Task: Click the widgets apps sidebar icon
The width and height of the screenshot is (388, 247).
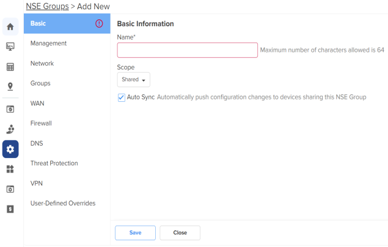Action: pyautogui.click(x=10, y=169)
